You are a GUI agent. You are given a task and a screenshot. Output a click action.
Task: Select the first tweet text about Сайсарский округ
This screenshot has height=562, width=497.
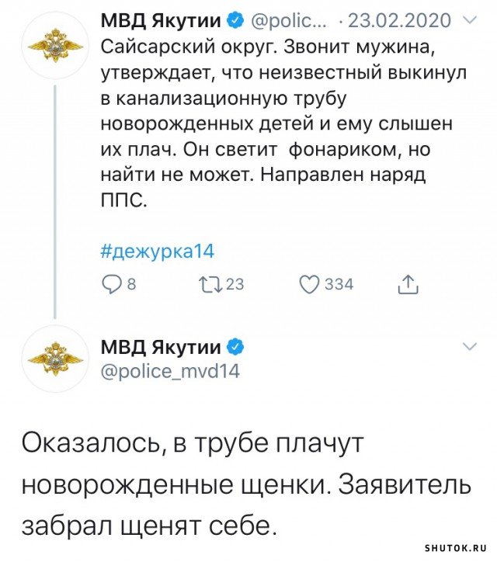click(x=284, y=123)
